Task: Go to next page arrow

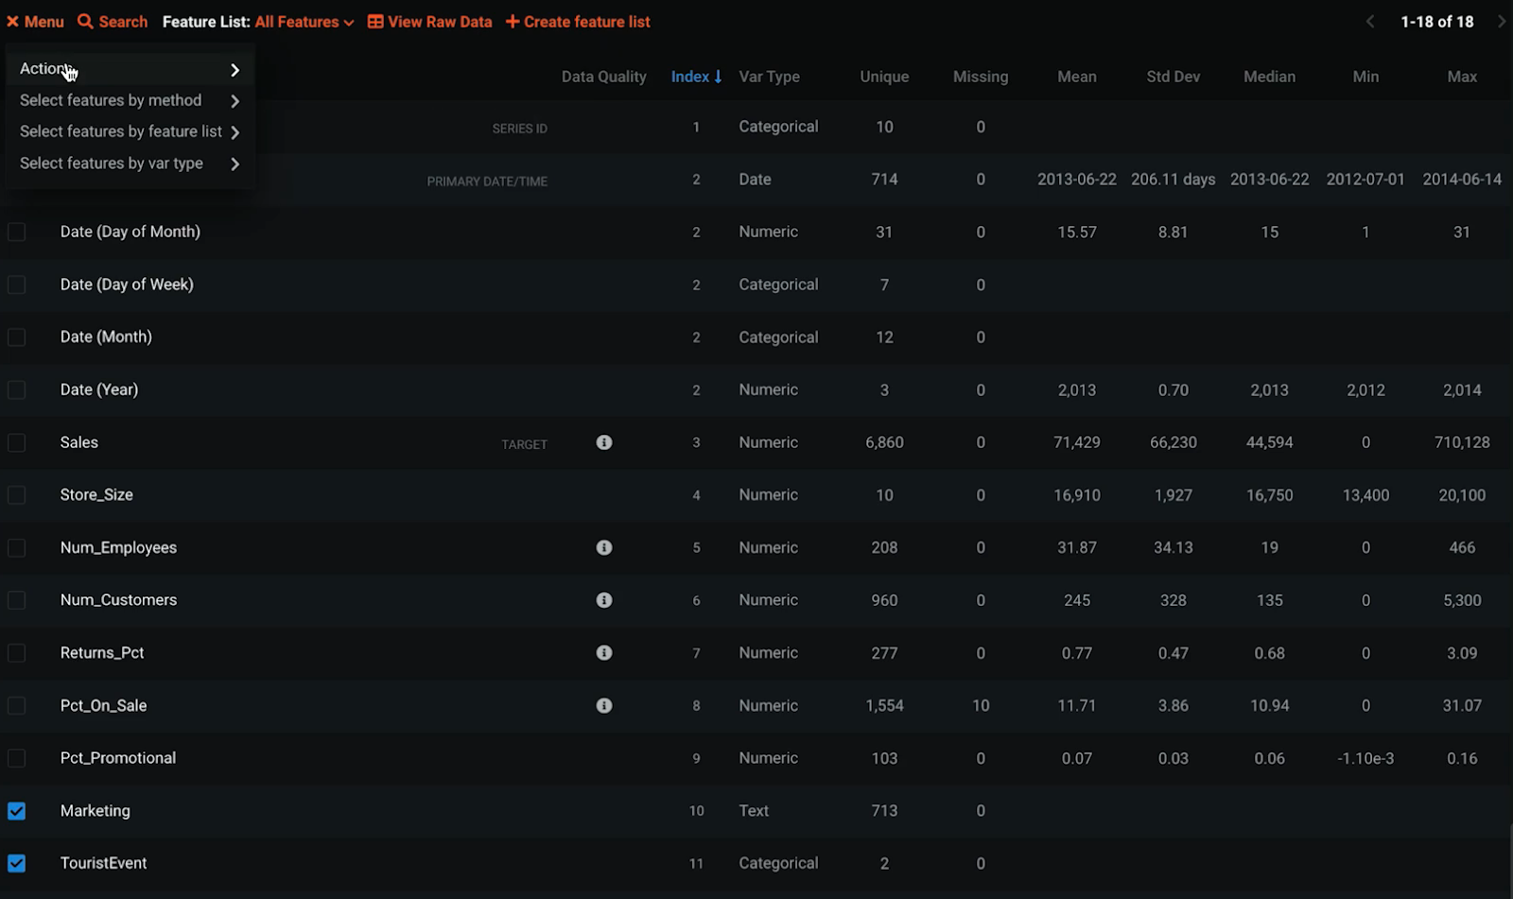Action: [1501, 22]
